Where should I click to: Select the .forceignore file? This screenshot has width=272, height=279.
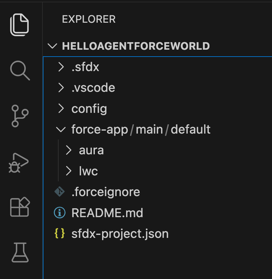[106, 192]
